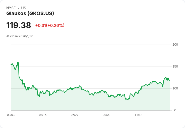The image size is (185, 128).
Task: Click the chart line's lowest dip below 80
Action: 127,100
